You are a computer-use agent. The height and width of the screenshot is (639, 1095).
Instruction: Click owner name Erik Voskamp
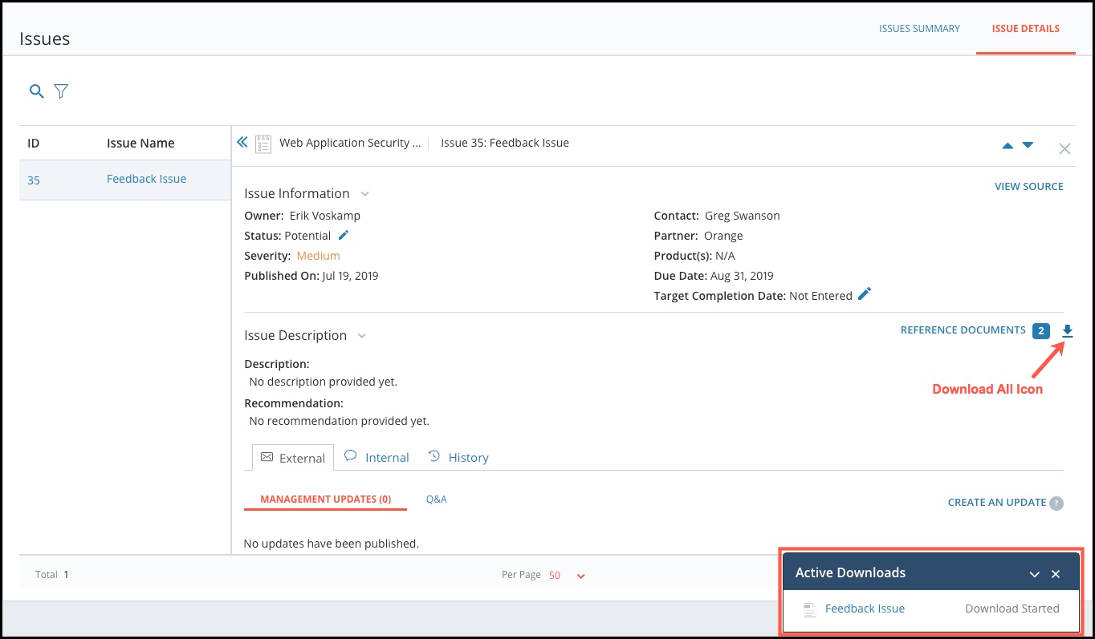click(x=324, y=216)
